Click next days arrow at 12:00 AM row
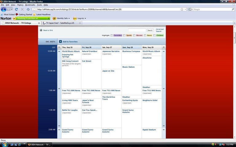This screenshot has height=147, width=236. (x=164, y=51)
